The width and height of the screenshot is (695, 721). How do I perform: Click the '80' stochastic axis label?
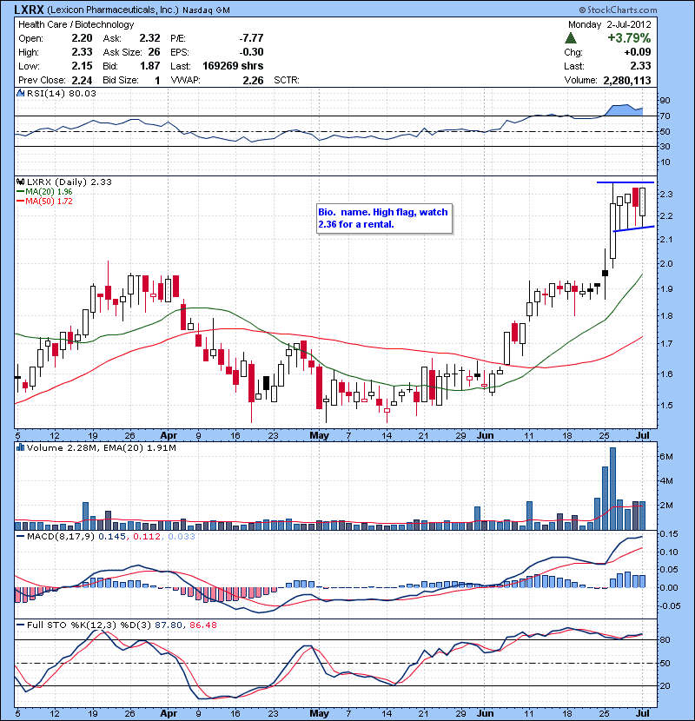coord(665,639)
